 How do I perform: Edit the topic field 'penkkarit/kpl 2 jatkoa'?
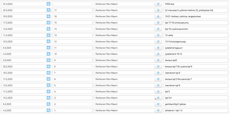[x=196, y=104]
